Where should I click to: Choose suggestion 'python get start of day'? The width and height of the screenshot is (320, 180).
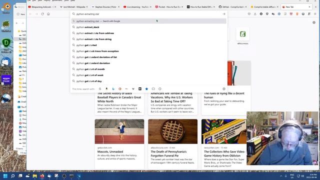pyautogui.click(x=149, y=81)
